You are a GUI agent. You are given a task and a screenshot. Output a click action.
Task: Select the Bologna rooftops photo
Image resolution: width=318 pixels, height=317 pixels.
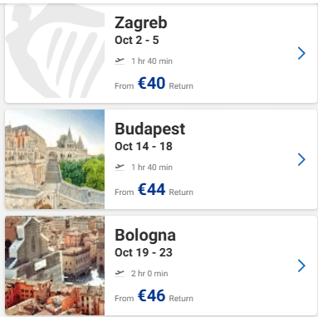tap(55, 266)
